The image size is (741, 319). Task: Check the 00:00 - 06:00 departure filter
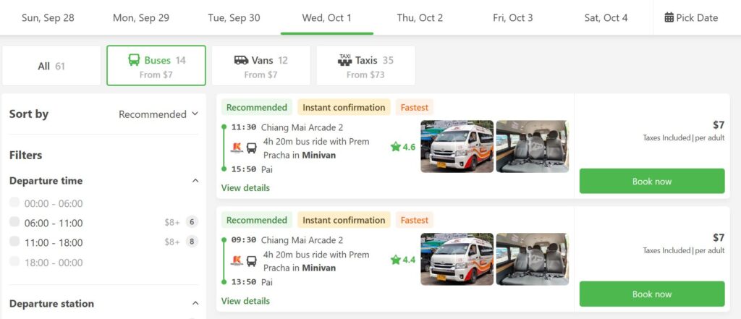tap(14, 203)
